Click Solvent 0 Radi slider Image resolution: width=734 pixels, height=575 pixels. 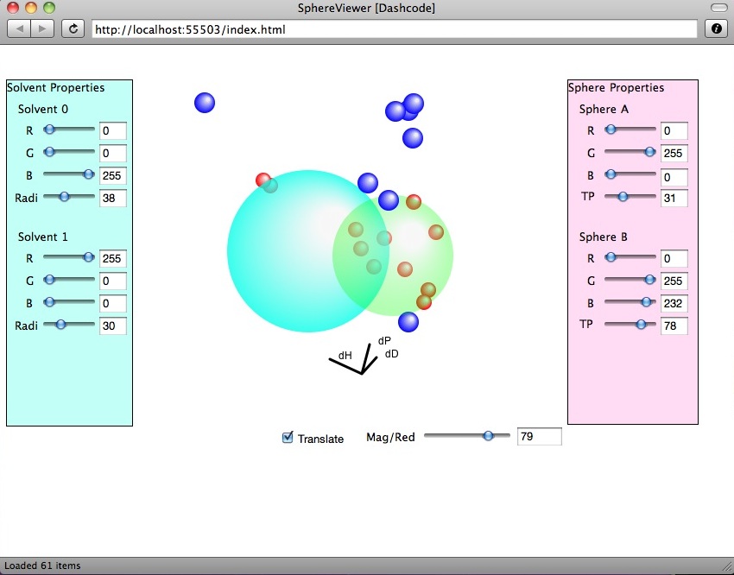click(69, 198)
